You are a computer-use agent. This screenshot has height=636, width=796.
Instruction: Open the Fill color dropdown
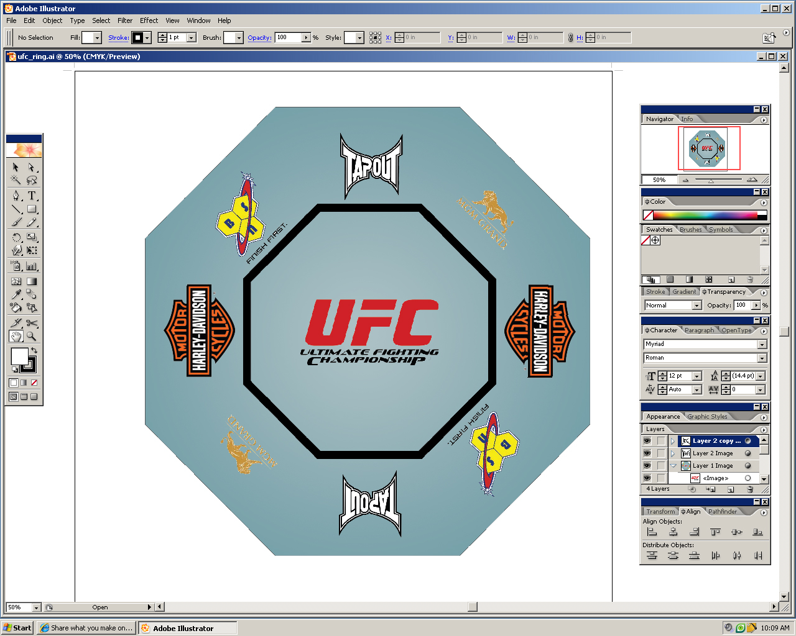pyautogui.click(x=97, y=38)
